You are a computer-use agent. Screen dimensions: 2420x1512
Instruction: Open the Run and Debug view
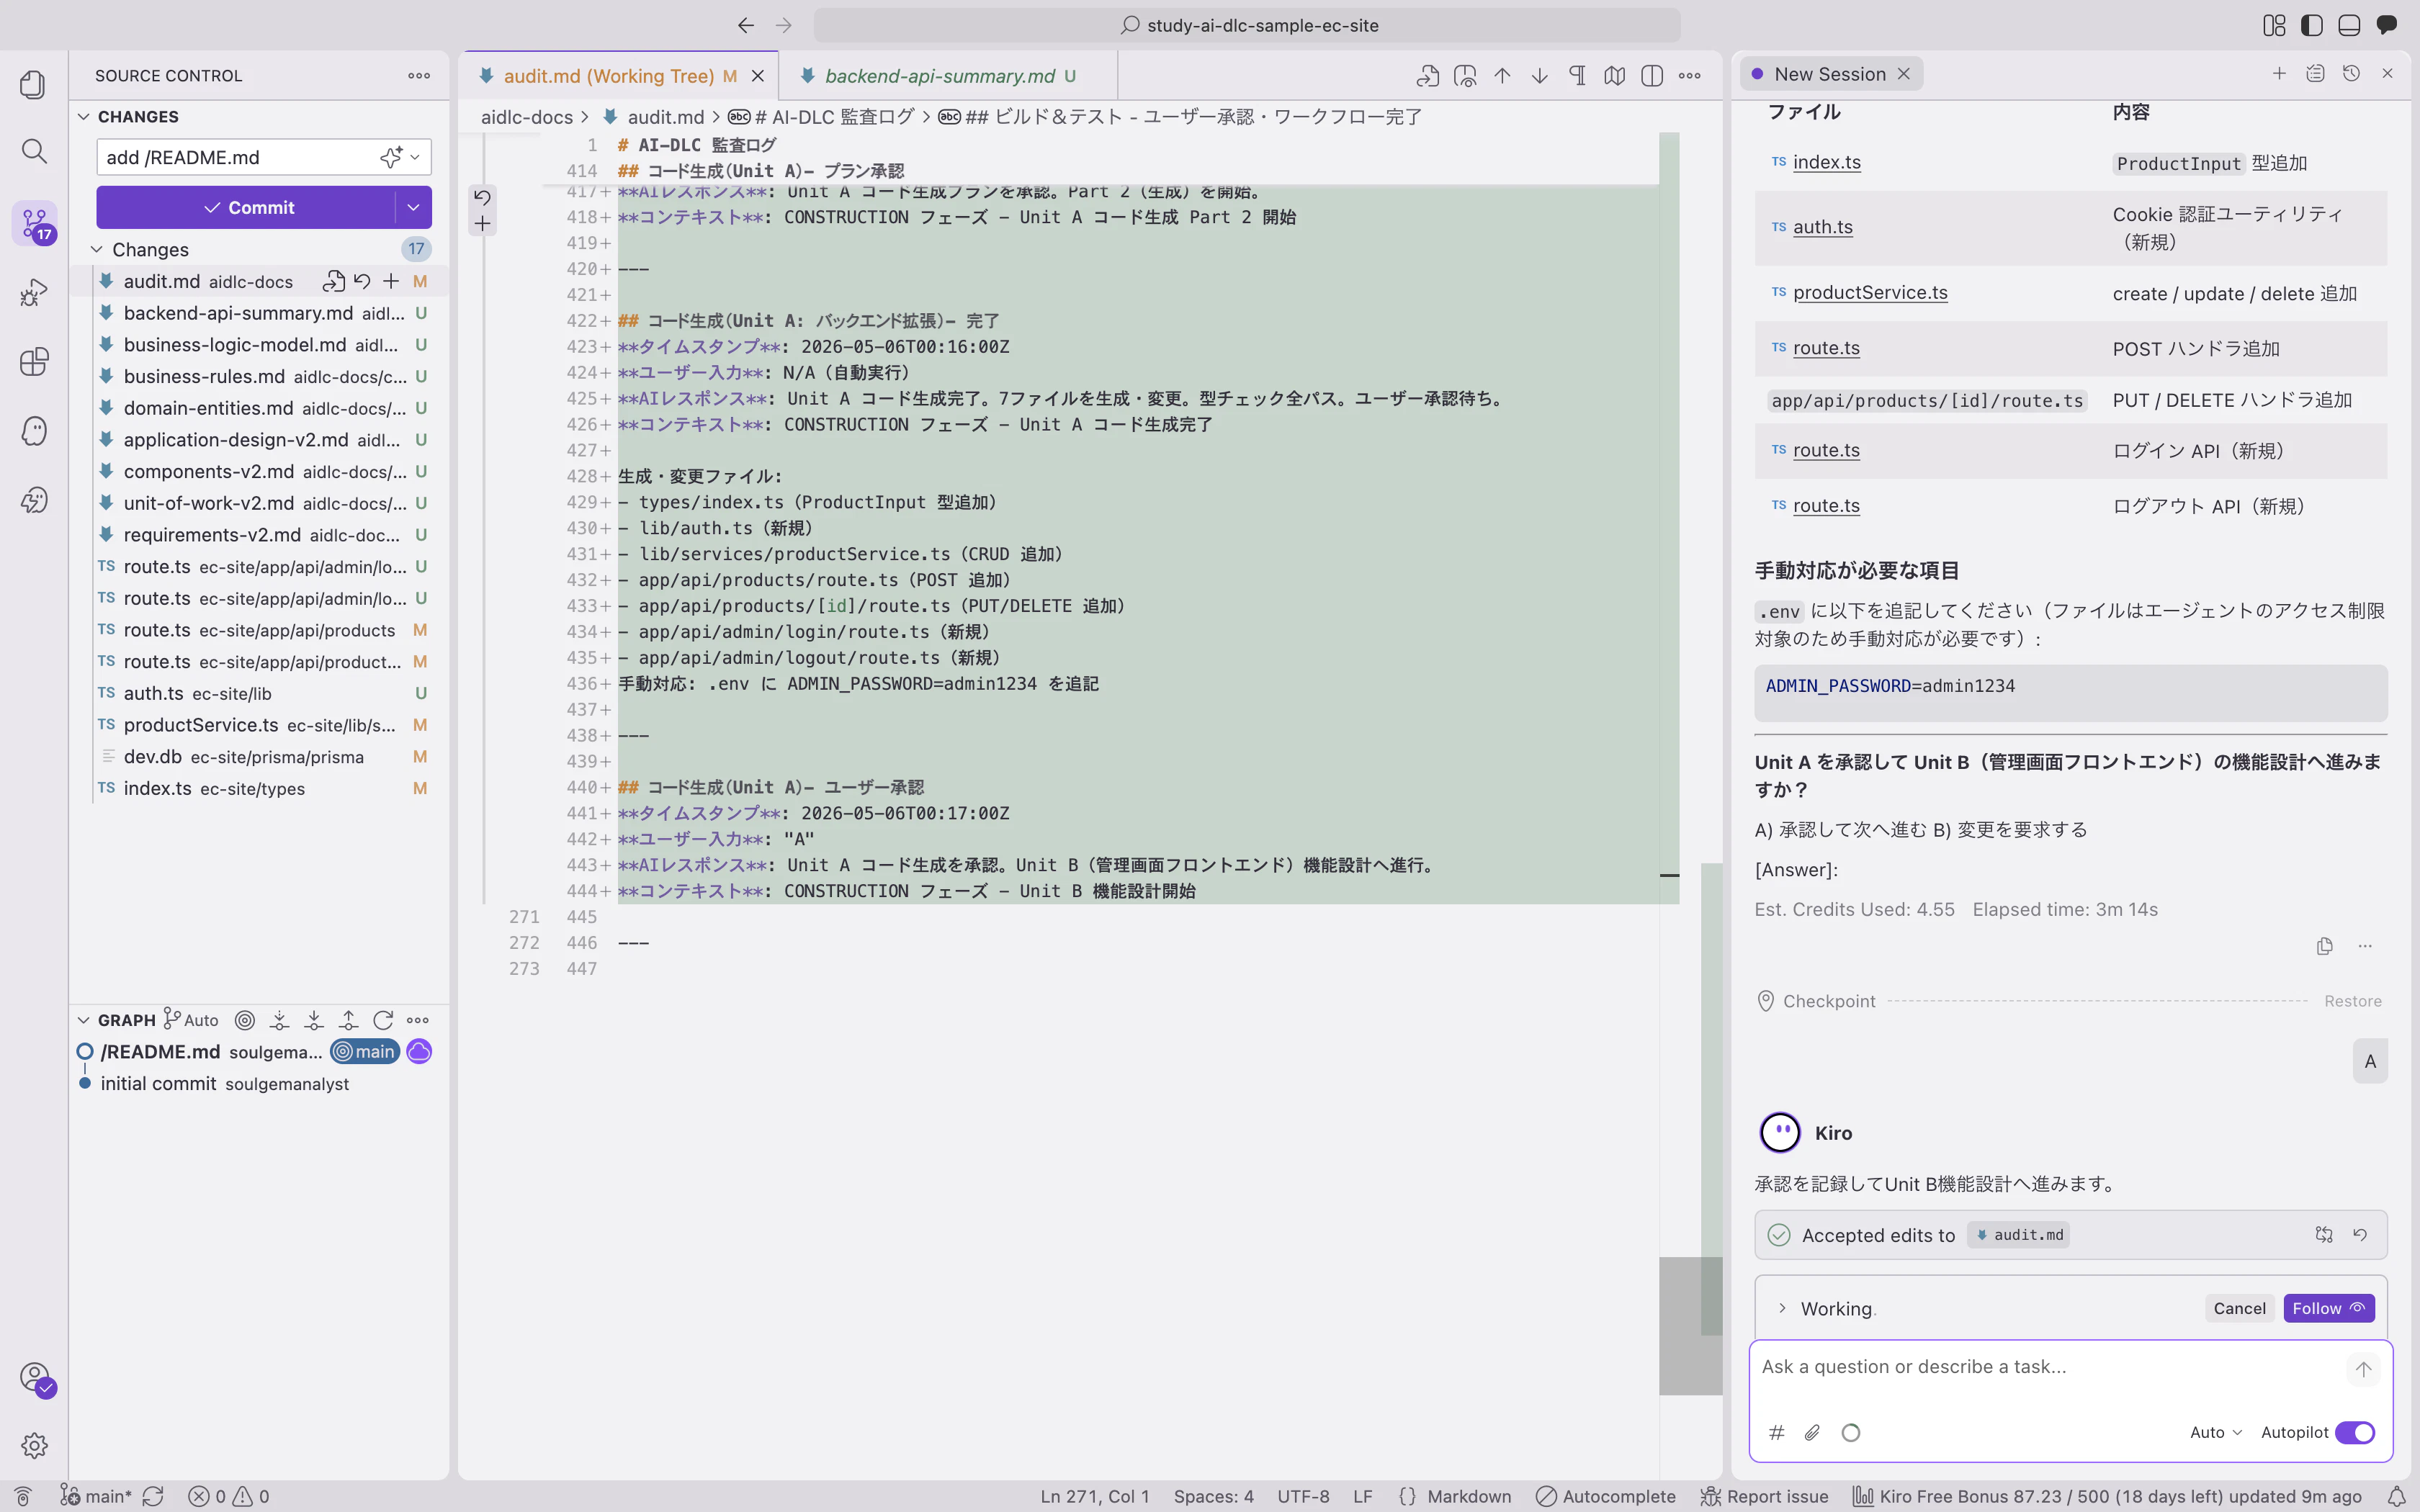click(x=34, y=292)
